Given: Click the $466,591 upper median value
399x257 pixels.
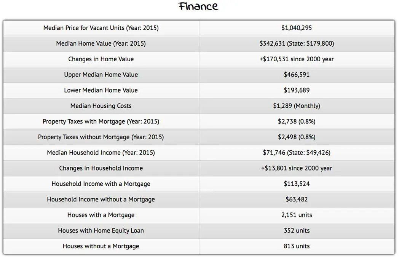Looking at the screenshot, I should point(297,75).
